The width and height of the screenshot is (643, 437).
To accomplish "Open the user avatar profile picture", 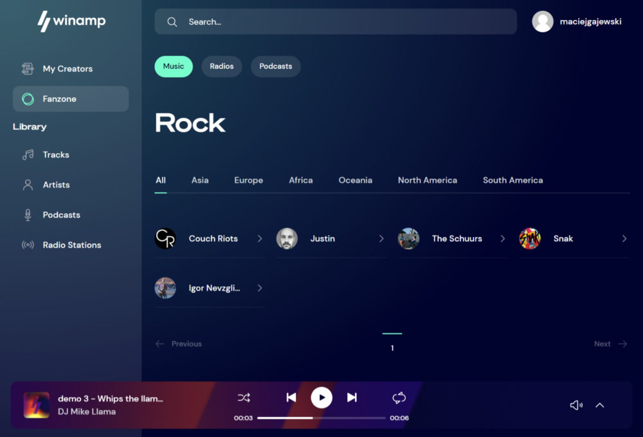I will [x=543, y=21].
